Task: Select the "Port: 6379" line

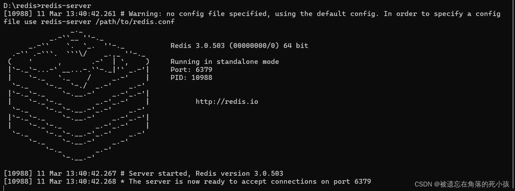Action: (191, 70)
